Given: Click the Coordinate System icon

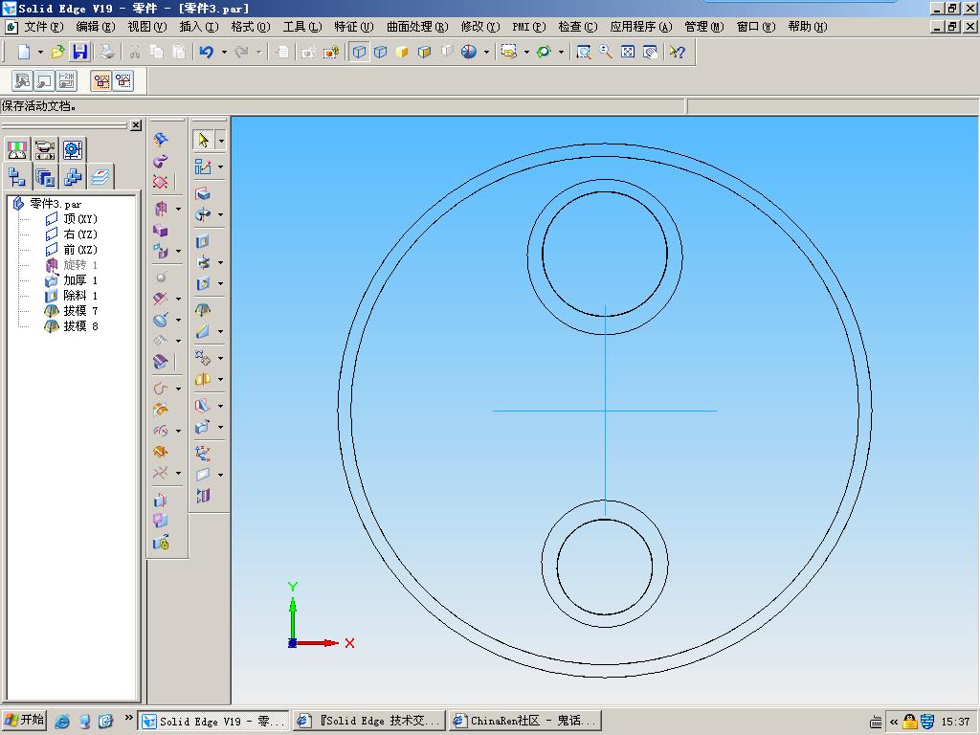Looking at the screenshot, I should (x=203, y=453).
